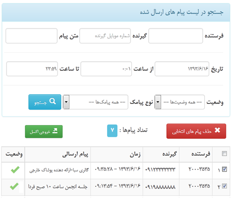Click the تا ساعت end time field ۲۳:۵۹
Image resolution: width=232 pixels, height=198 pixels.
point(32,69)
